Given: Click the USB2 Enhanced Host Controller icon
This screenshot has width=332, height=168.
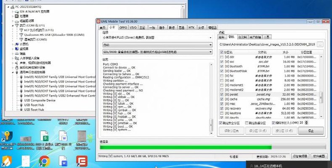Looking at the screenshot, I should (21, 96).
